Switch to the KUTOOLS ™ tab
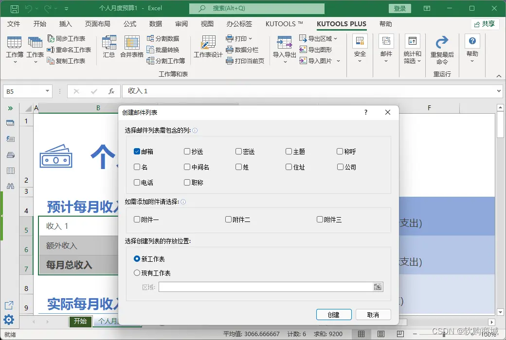The height and width of the screenshot is (340, 506). [x=284, y=24]
